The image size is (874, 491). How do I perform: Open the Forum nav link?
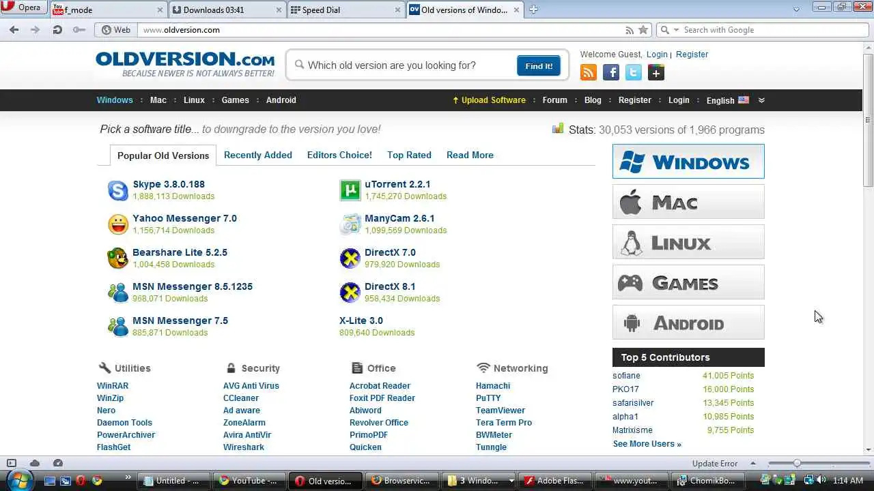click(554, 100)
